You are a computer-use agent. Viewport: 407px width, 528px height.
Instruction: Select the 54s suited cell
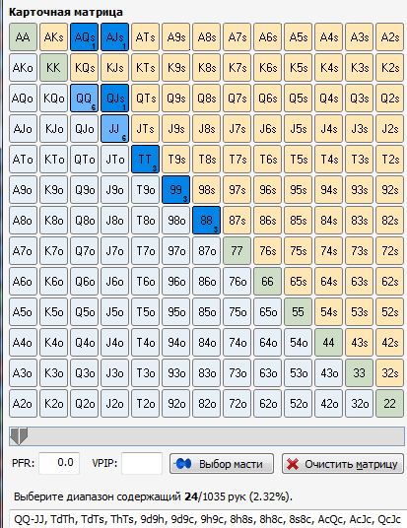click(328, 312)
